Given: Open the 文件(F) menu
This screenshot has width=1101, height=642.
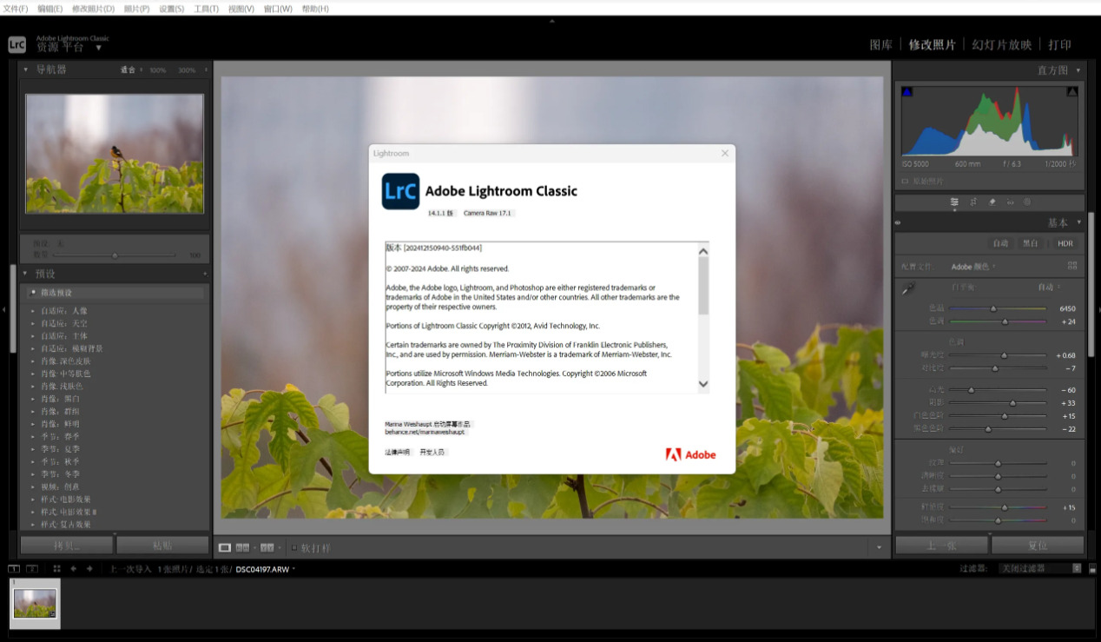Looking at the screenshot, I should pyautogui.click(x=16, y=9).
